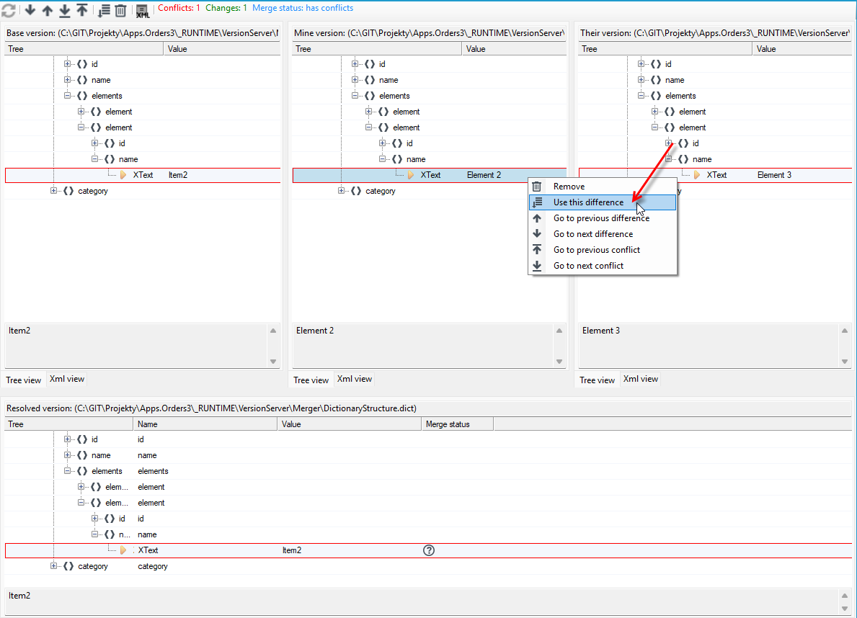Screen dimensions: 857x618
Task: Collapse the elements node in Mine version tree
Action: [355, 96]
